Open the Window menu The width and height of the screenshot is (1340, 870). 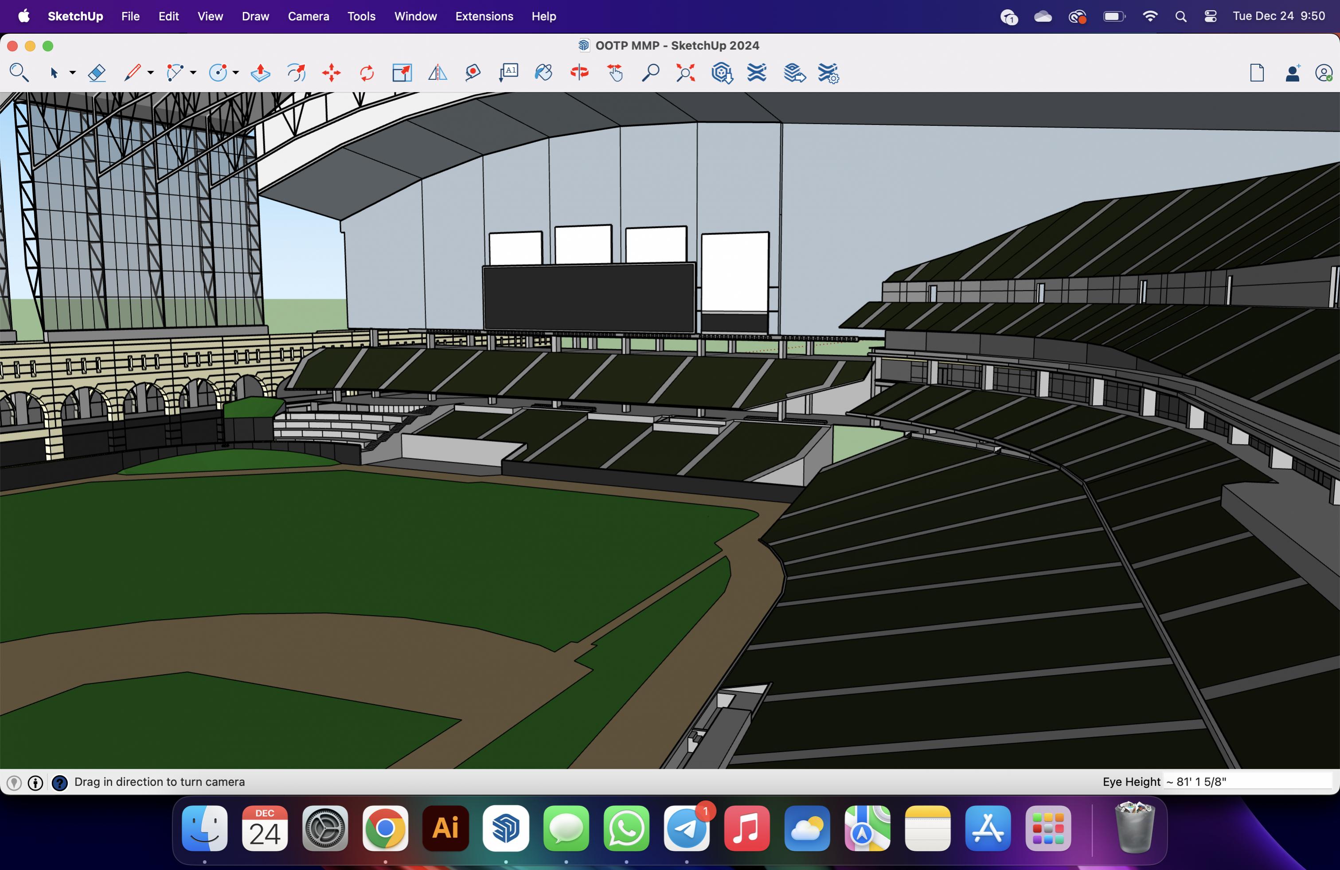click(x=415, y=16)
